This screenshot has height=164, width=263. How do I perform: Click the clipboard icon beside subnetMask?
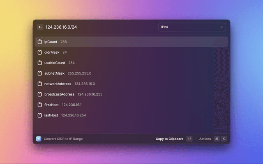(x=39, y=73)
